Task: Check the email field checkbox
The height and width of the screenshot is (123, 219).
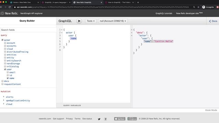Action: tap(8, 72)
